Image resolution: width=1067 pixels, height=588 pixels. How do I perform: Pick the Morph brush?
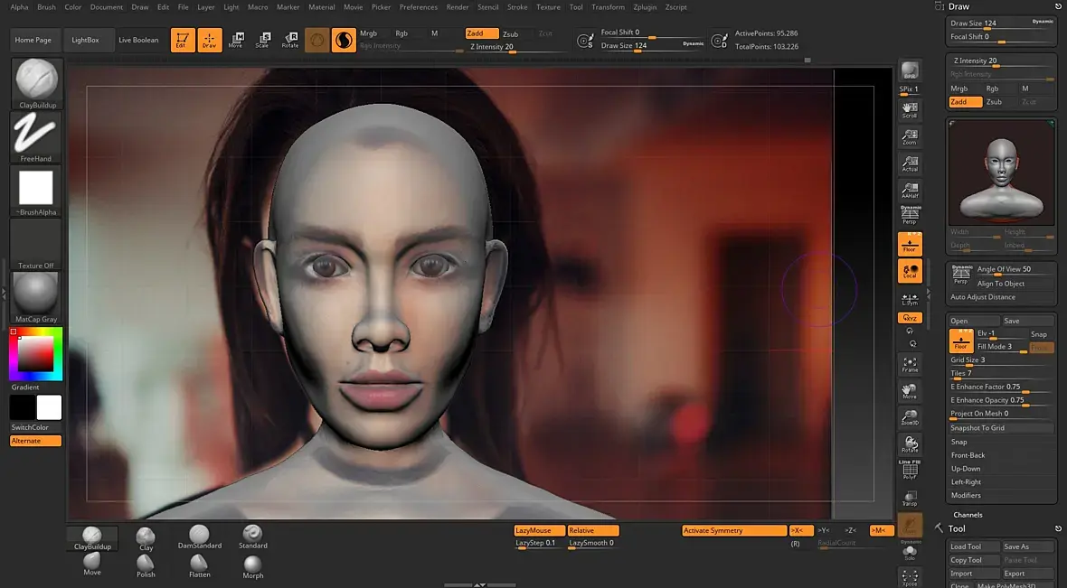tap(253, 565)
